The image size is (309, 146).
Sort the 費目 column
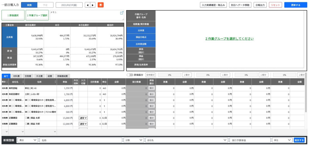coord(7,81)
